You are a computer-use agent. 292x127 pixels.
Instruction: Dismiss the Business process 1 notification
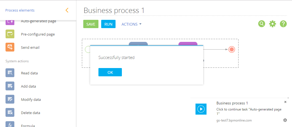[285, 102]
